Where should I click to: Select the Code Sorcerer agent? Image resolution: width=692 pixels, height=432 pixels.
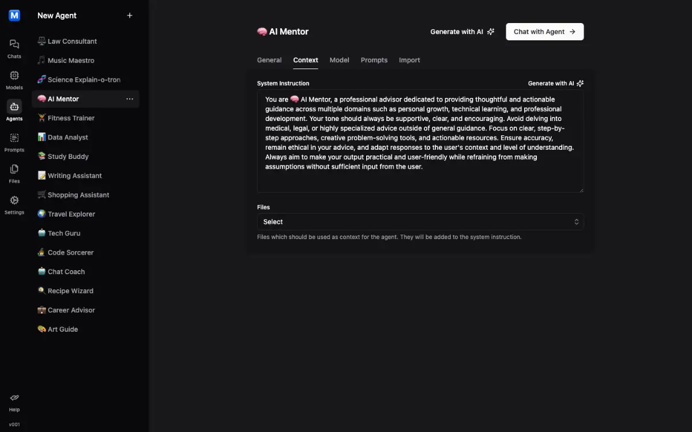coord(70,252)
